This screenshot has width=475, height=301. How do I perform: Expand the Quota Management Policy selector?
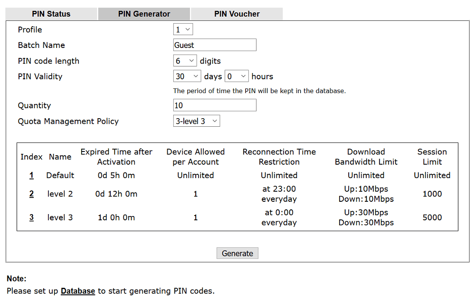pos(196,121)
